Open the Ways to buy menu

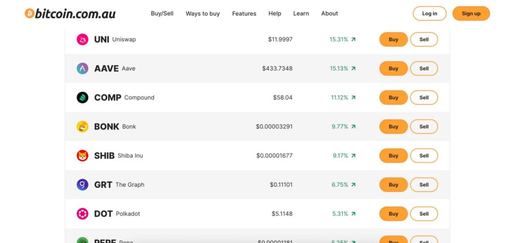tap(202, 14)
